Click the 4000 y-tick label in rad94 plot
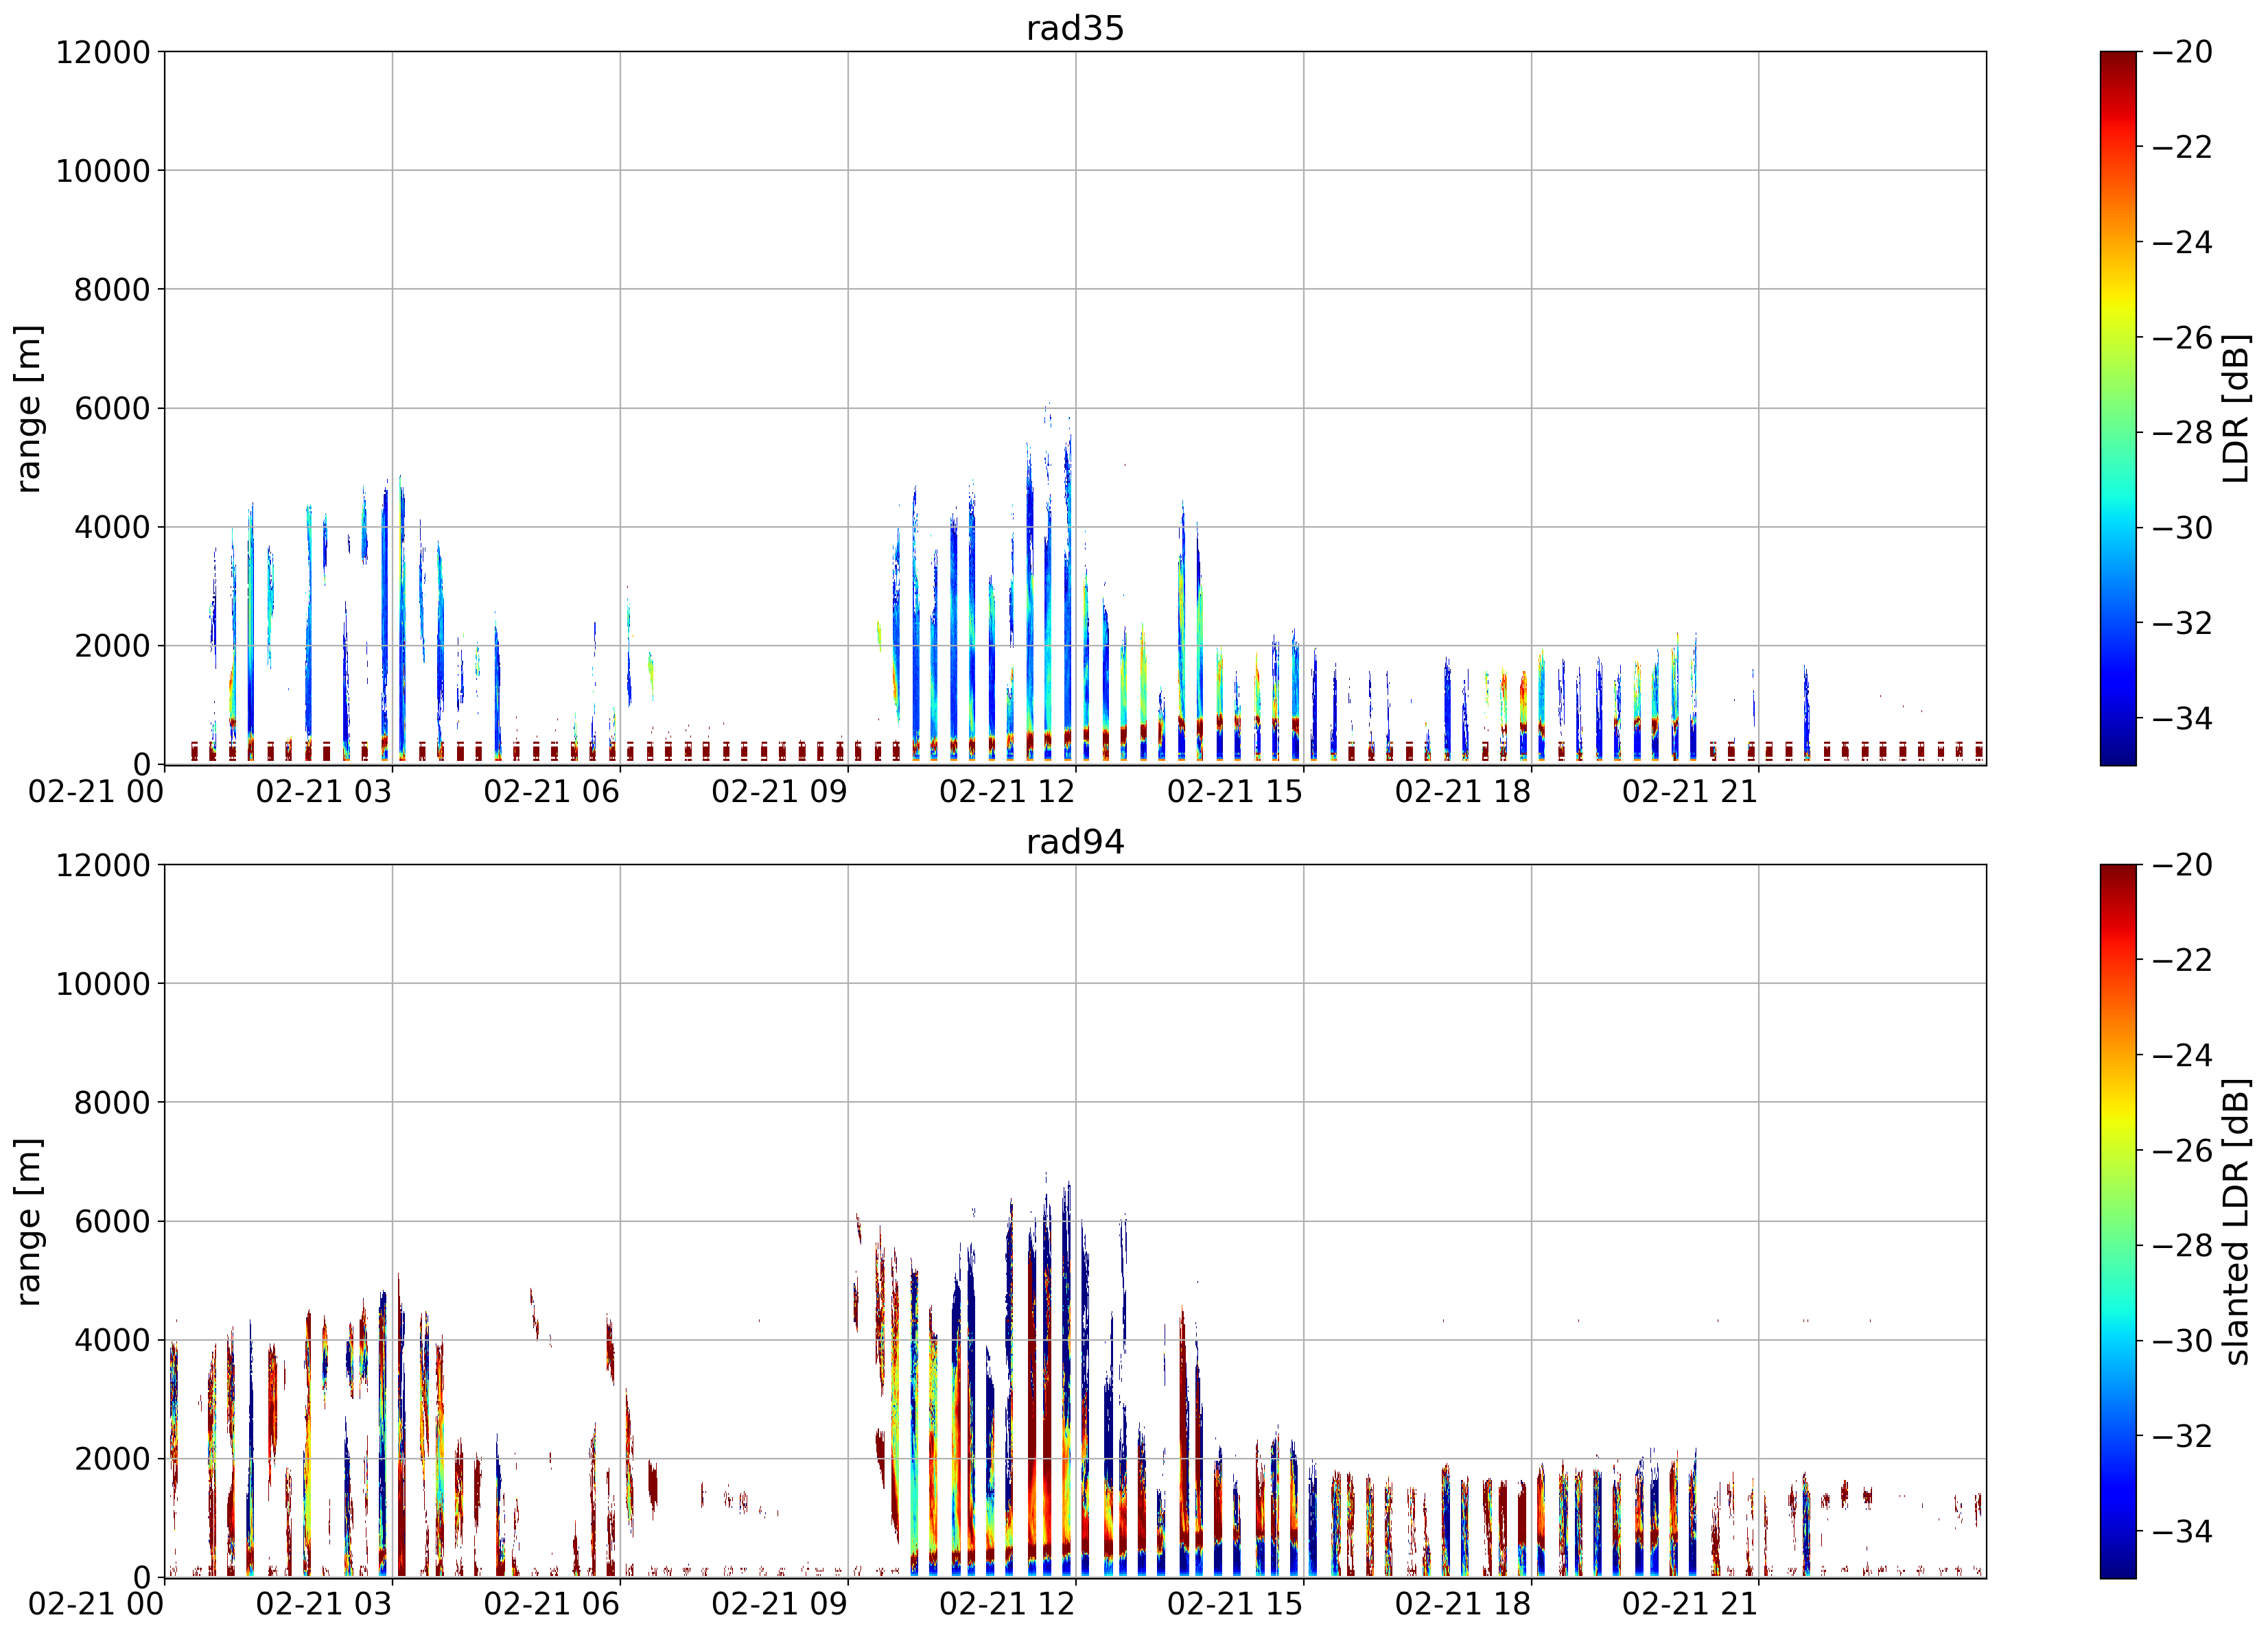Screen dimensions: 2268x1635 coord(112,1340)
